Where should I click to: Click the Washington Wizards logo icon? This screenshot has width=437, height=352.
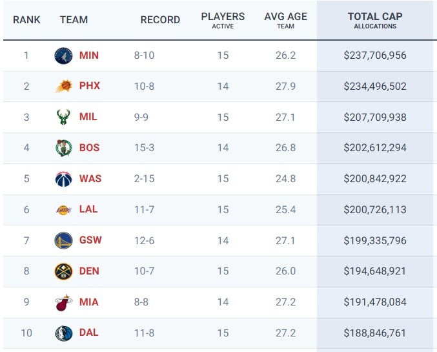(64, 179)
